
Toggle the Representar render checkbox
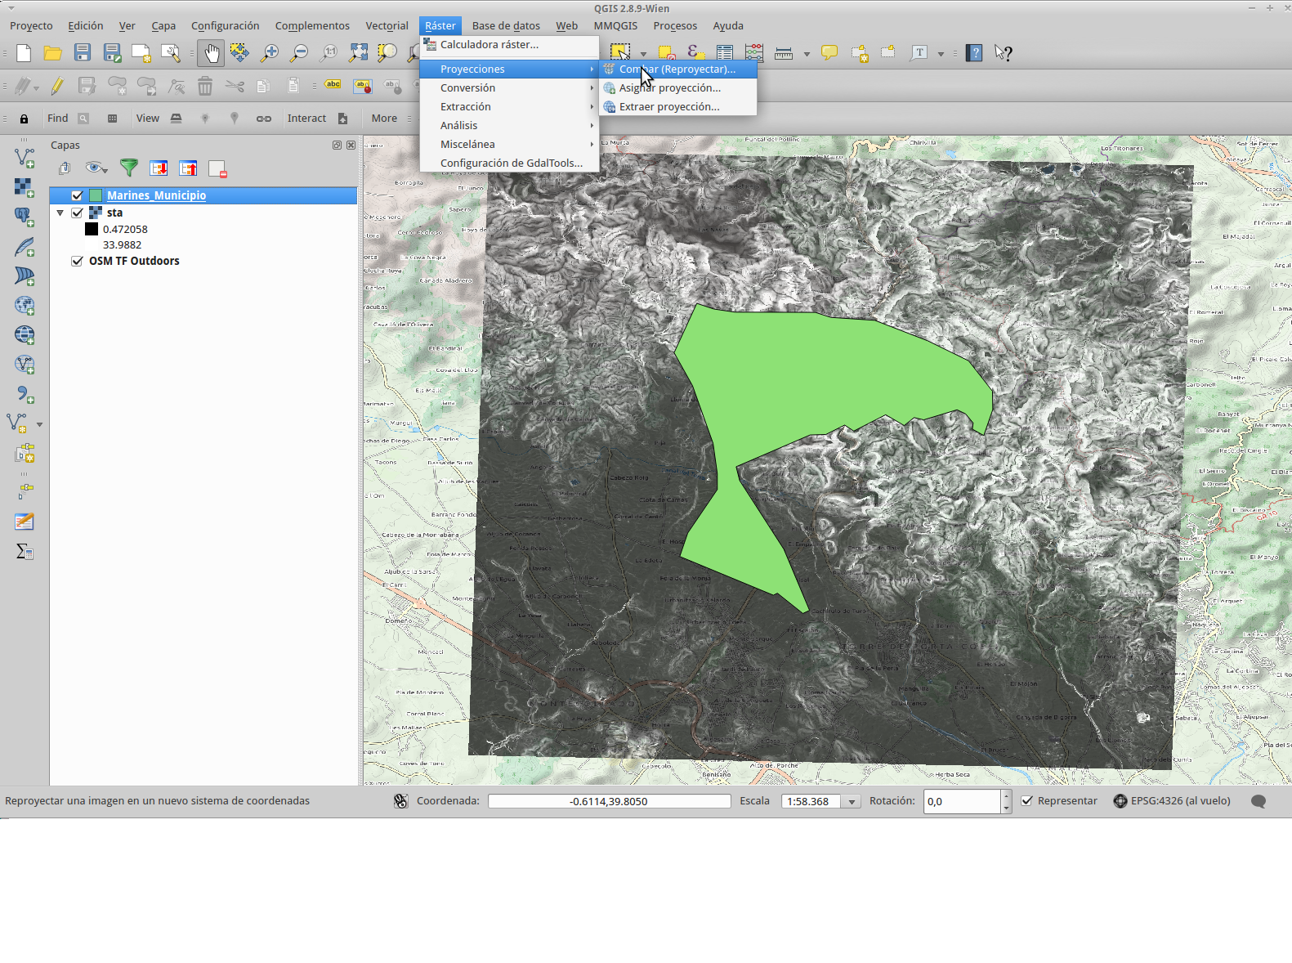pos(1027,801)
